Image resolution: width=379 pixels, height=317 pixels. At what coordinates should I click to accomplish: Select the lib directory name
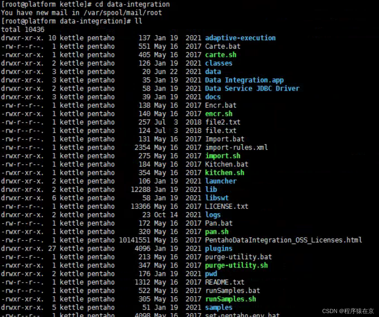click(211, 190)
